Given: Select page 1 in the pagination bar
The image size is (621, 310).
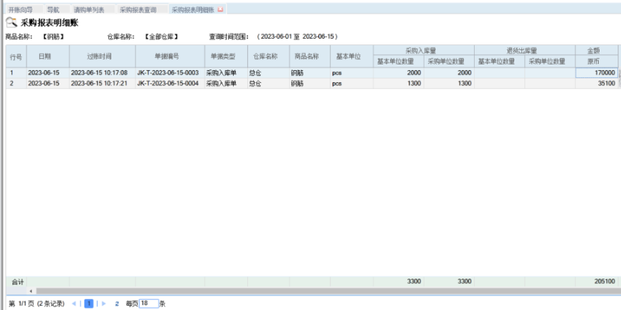Looking at the screenshot, I should tap(89, 304).
